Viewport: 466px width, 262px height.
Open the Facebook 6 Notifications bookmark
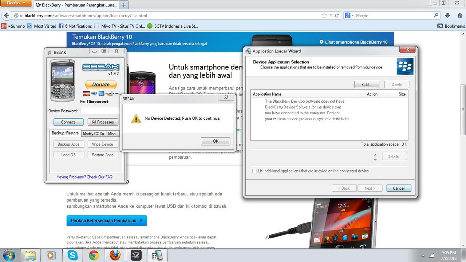point(75,26)
